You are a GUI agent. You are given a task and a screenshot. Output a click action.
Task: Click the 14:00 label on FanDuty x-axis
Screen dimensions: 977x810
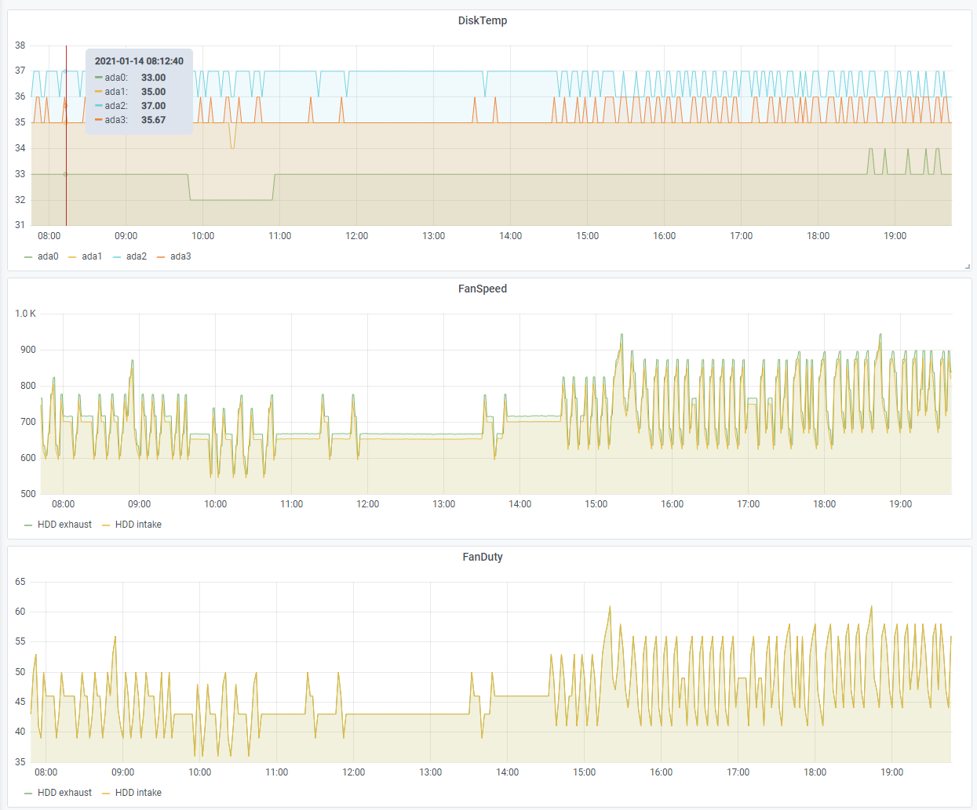click(508, 772)
